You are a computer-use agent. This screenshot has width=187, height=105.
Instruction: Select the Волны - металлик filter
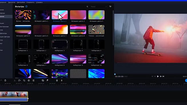(x=23, y=15)
